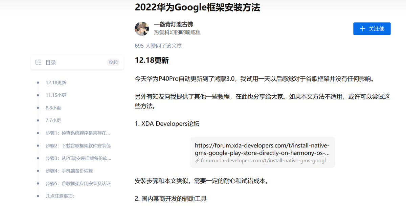406x208 pixels.
Task: Click the author's avatar picture
Action: [142, 29]
